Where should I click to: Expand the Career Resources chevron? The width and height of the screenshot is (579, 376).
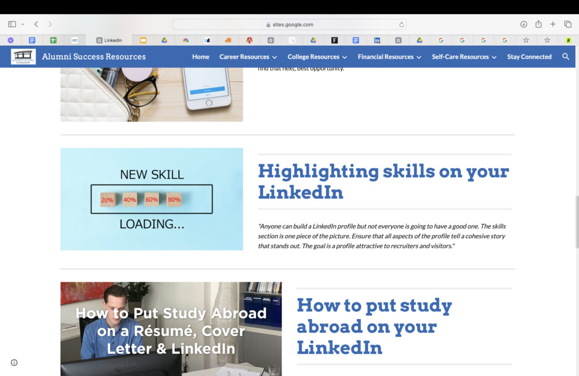[274, 57]
